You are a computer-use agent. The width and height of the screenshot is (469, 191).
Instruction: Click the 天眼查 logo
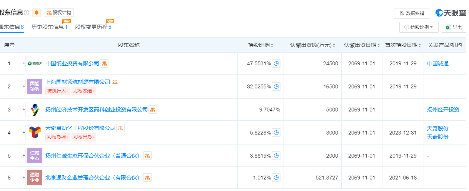point(451,13)
